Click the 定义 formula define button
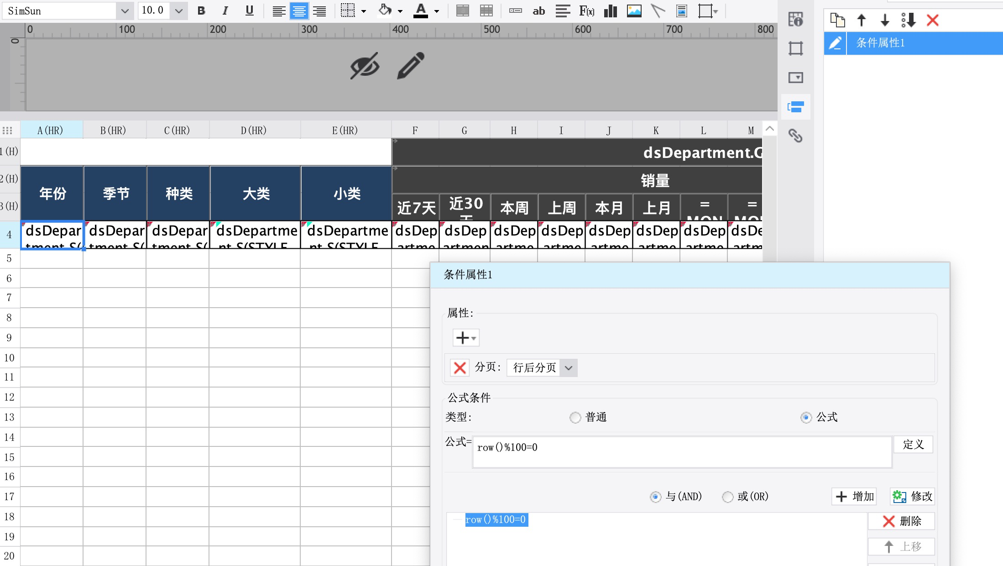The image size is (1003, 566). pos(913,444)
